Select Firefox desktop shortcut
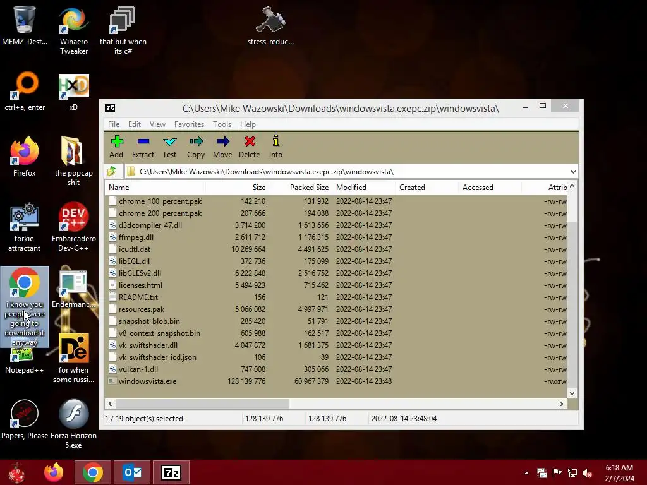647x485 pixels. (x=25, y=157)
